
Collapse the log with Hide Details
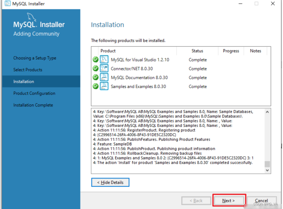tap(110, 182)
